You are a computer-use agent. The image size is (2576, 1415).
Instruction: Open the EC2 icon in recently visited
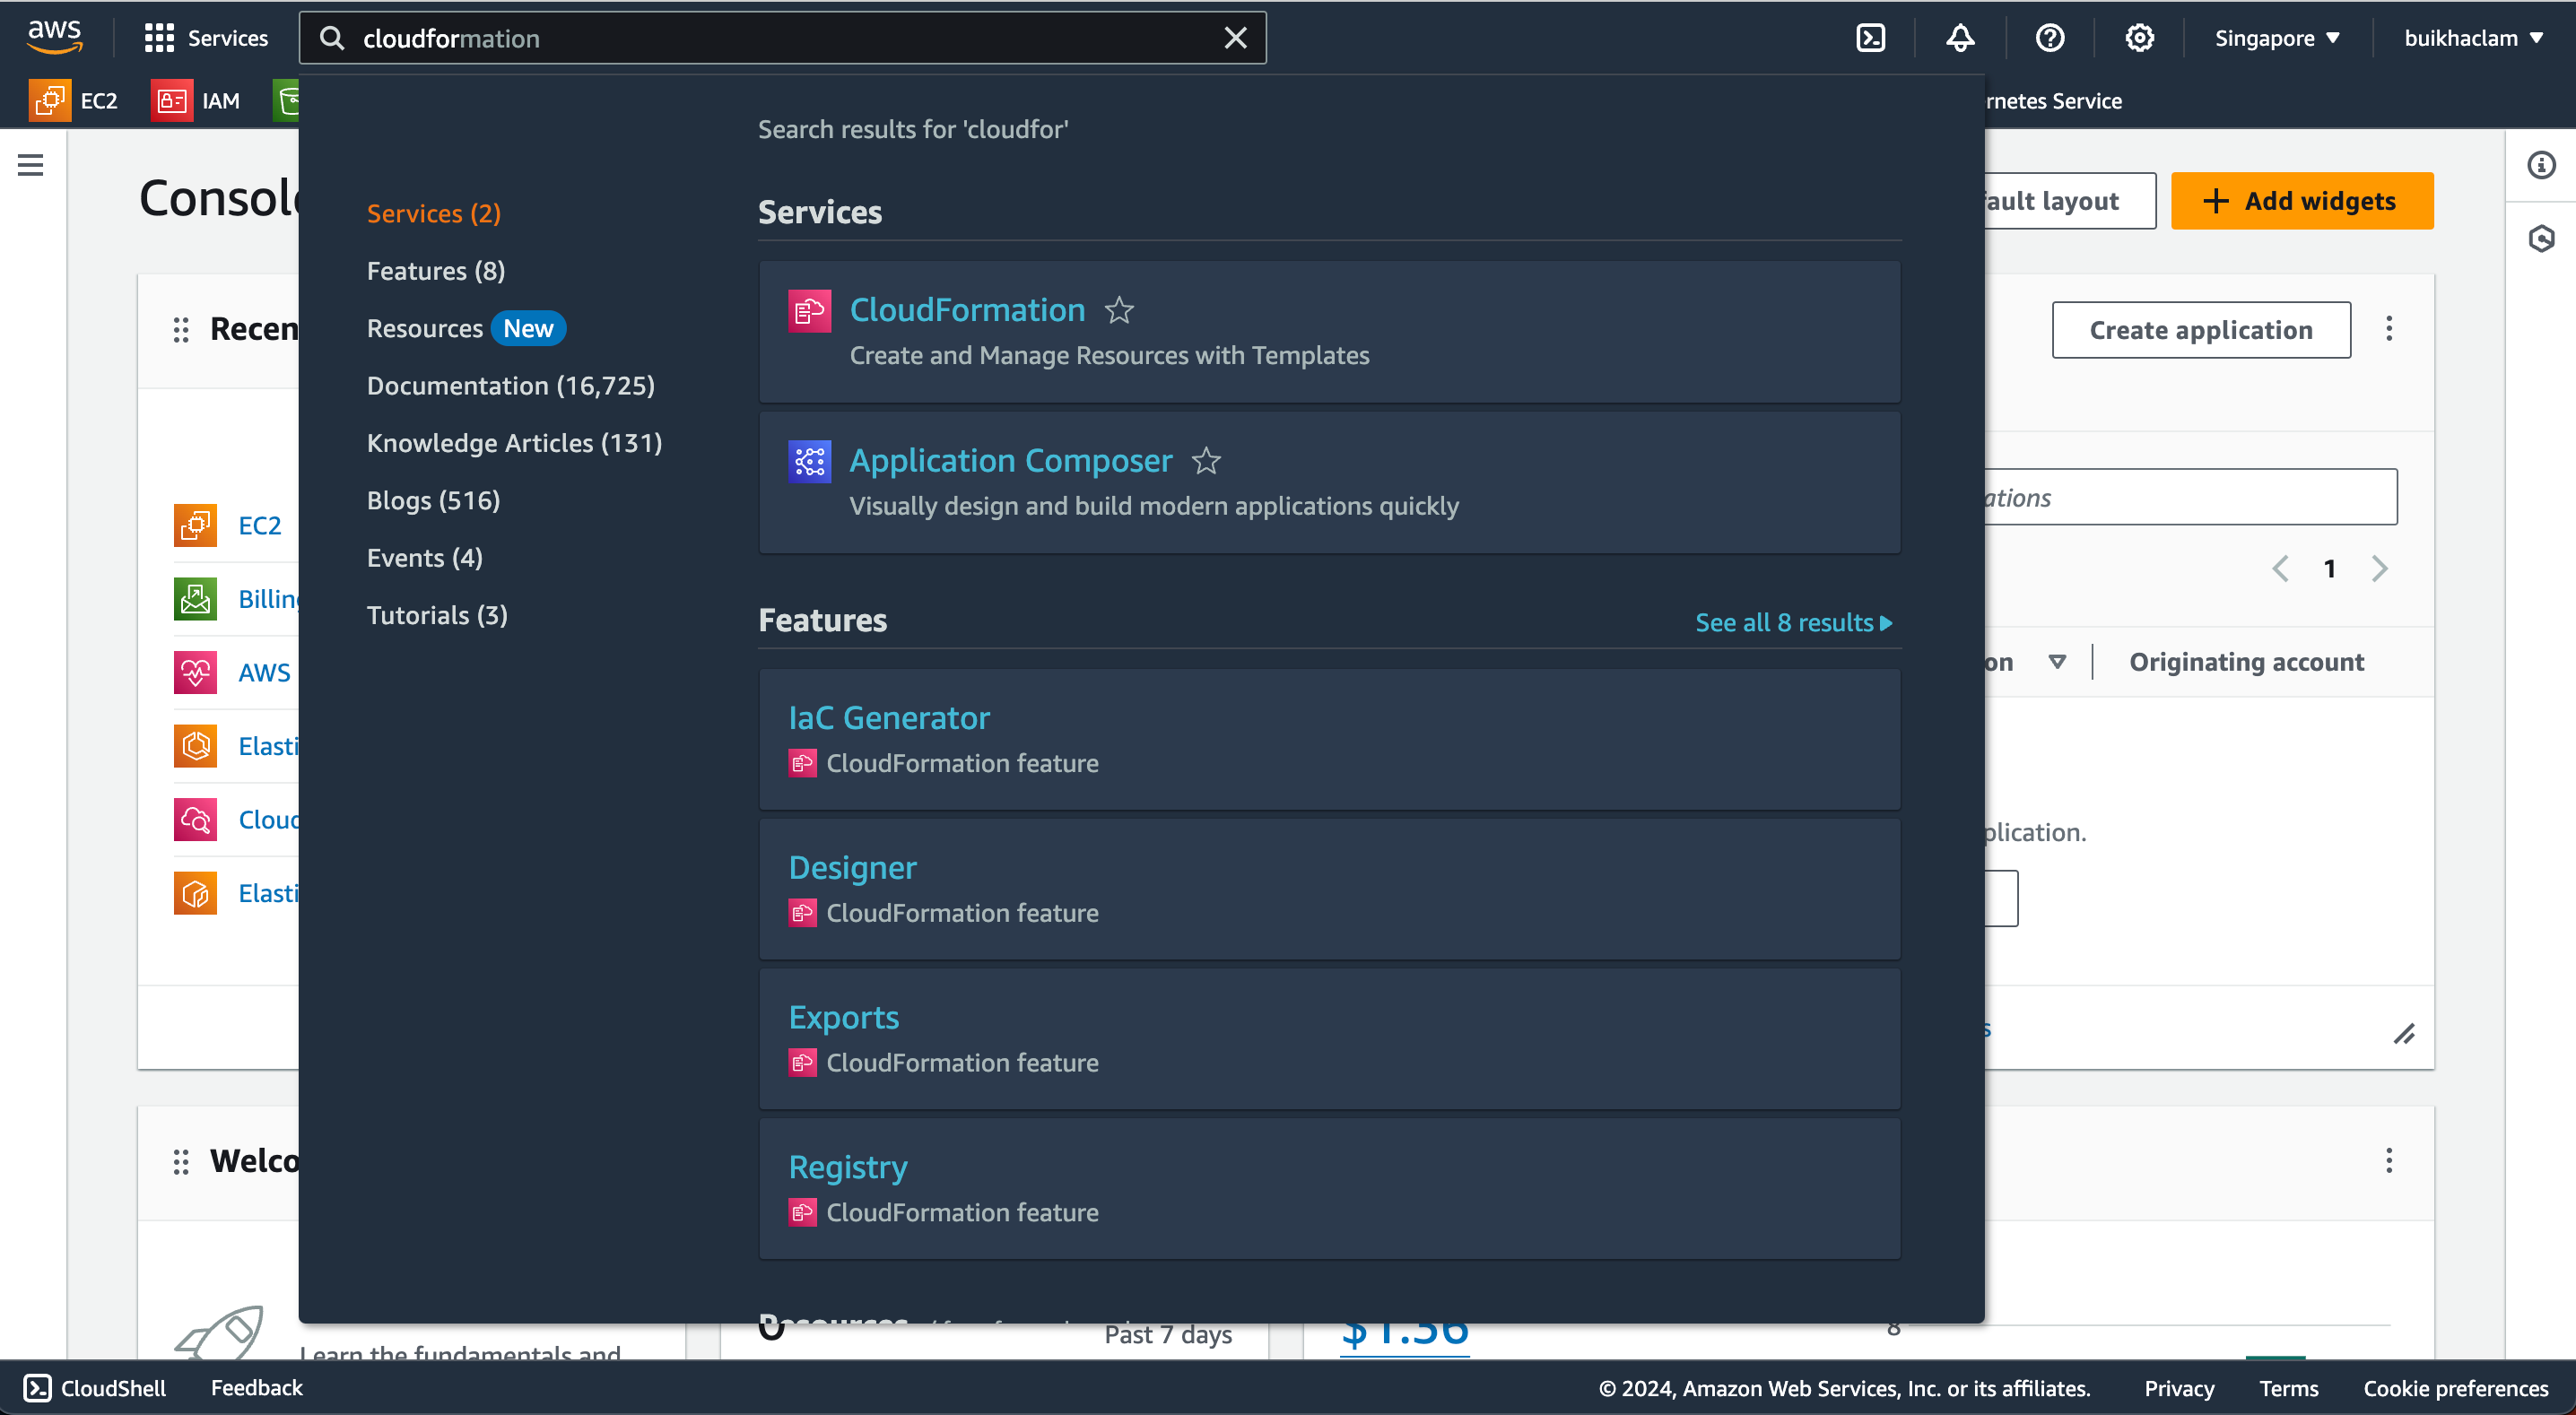tap(195, 526)
